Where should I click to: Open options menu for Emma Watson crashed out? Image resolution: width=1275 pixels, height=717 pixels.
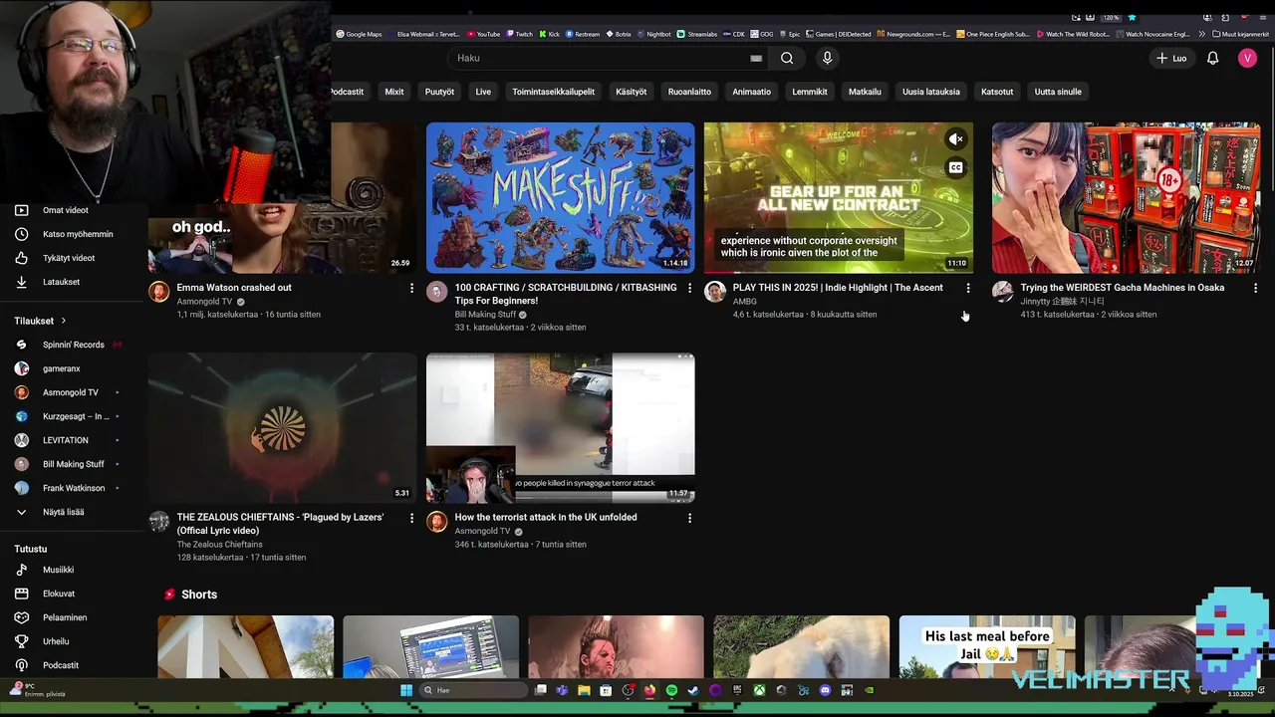point(411,288)
